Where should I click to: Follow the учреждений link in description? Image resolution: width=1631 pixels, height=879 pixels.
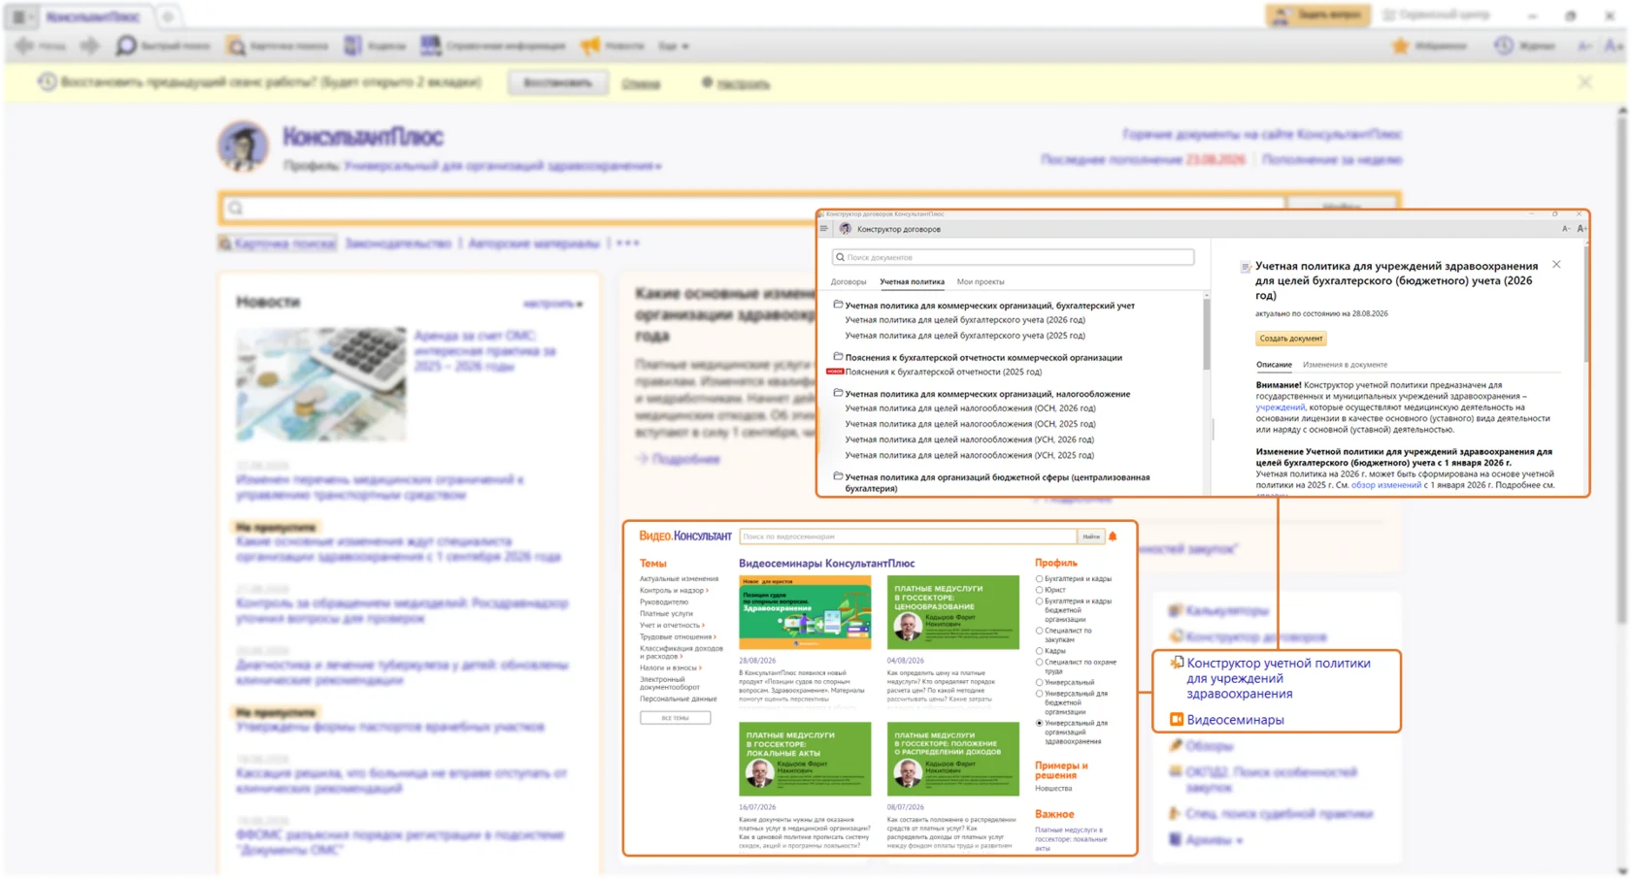[1280, 407]
